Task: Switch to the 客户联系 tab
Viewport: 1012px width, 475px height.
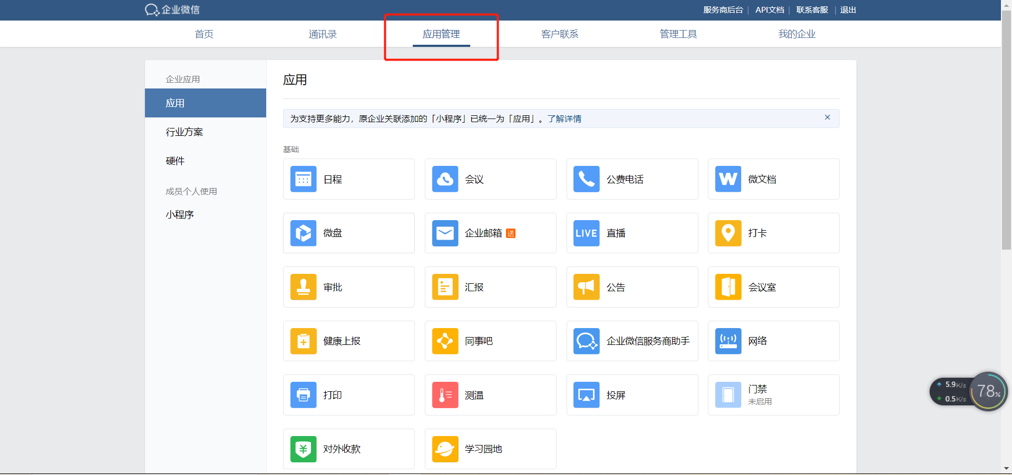Action: pos(560,34)
